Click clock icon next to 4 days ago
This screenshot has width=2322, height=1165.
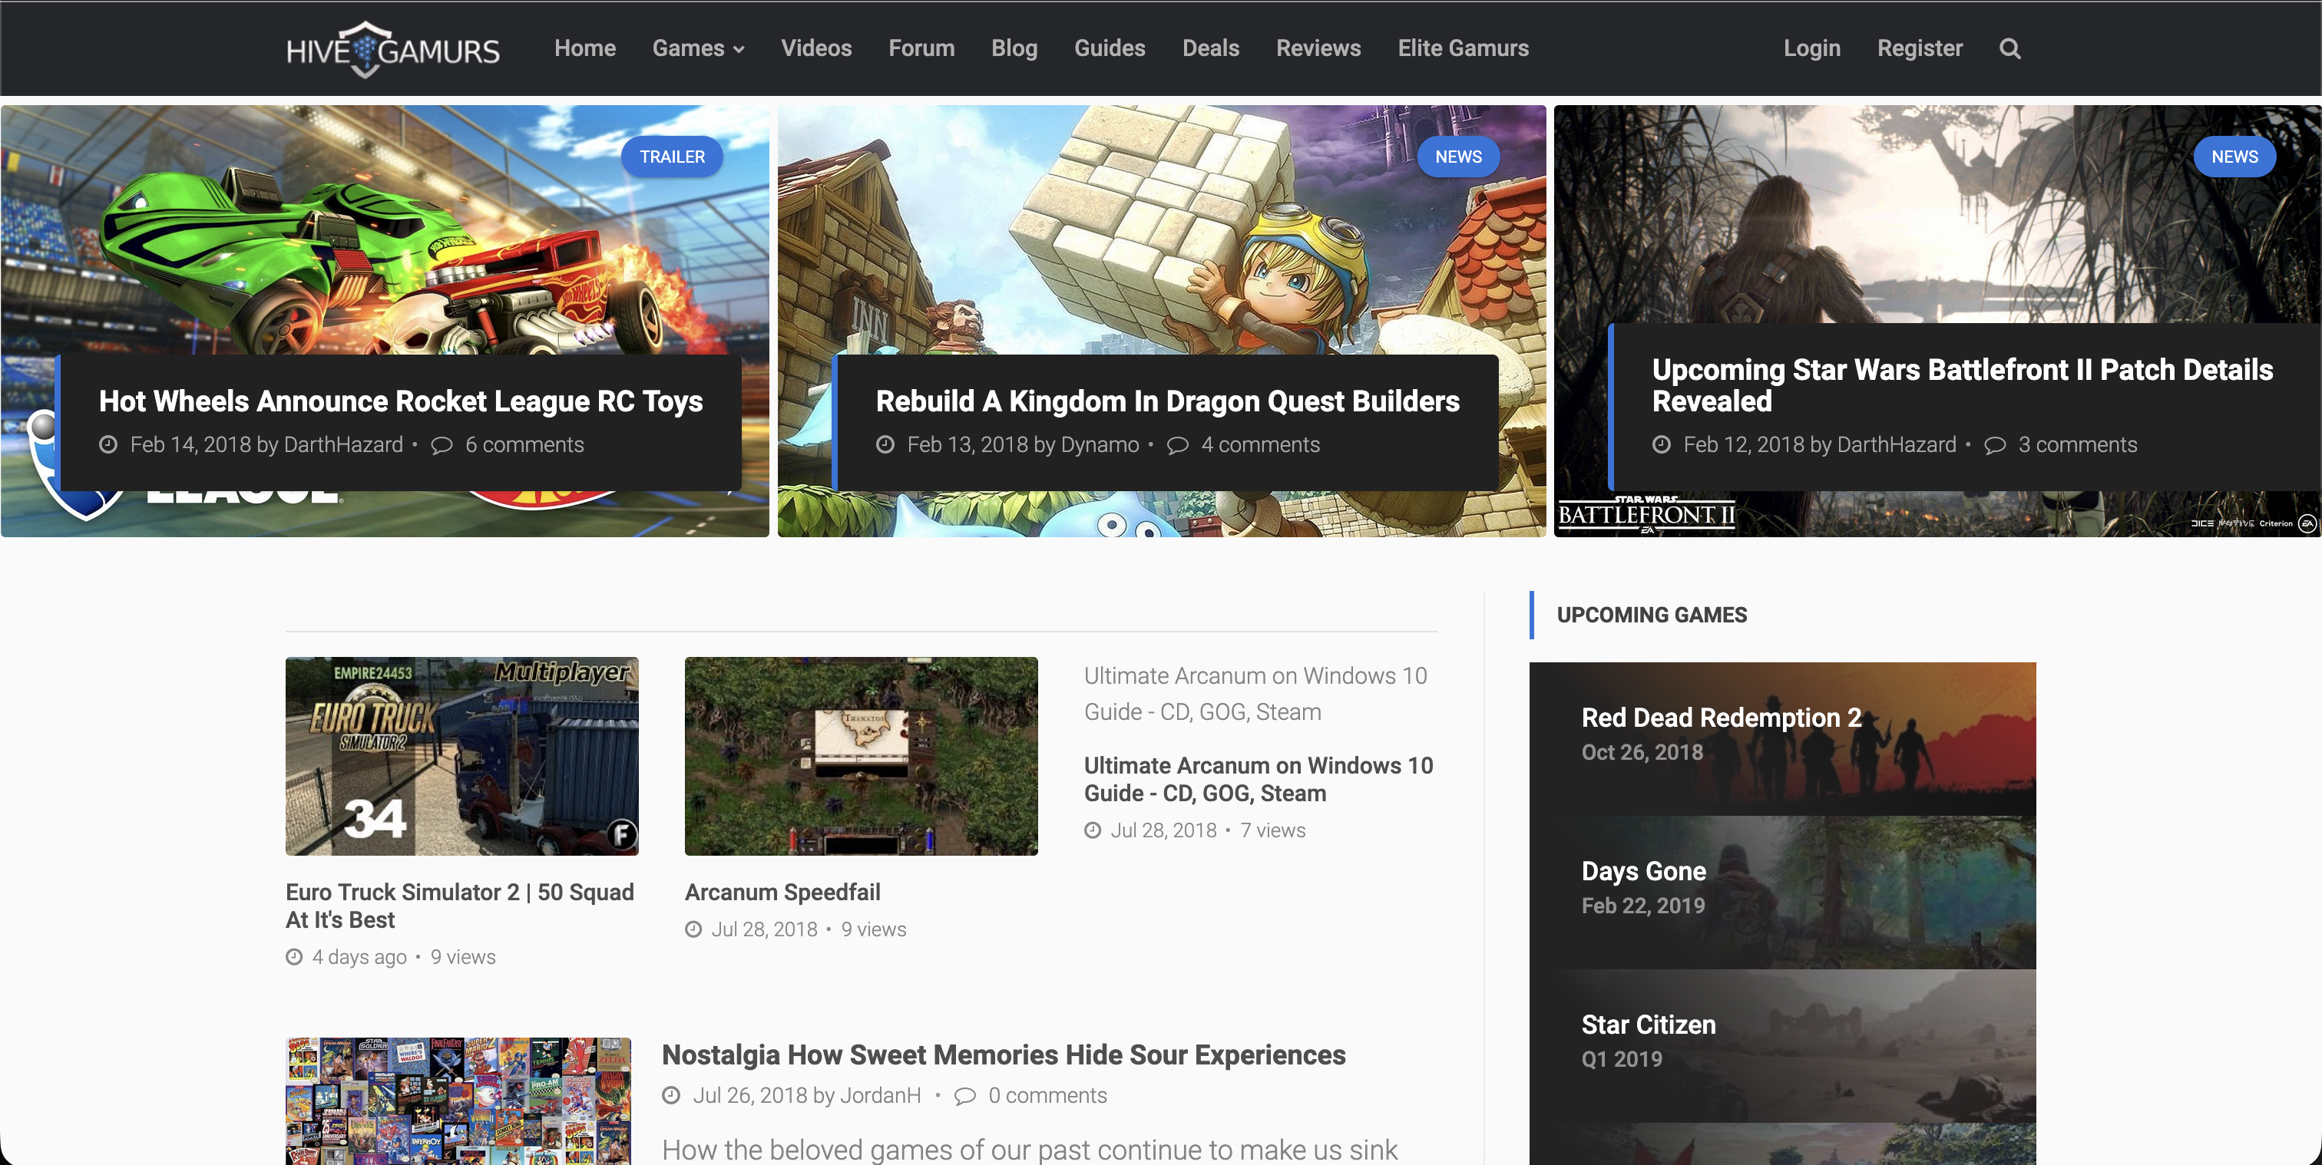(x=294, y=957)
